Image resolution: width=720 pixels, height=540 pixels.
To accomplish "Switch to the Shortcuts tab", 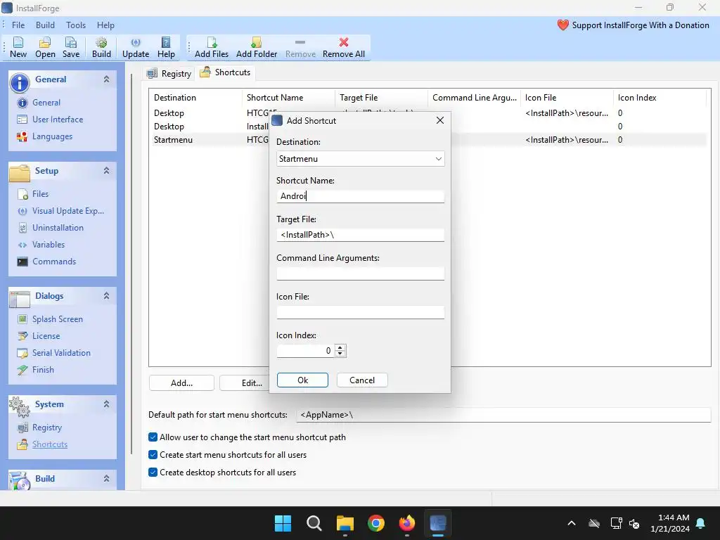I will [x=226, y=72].
